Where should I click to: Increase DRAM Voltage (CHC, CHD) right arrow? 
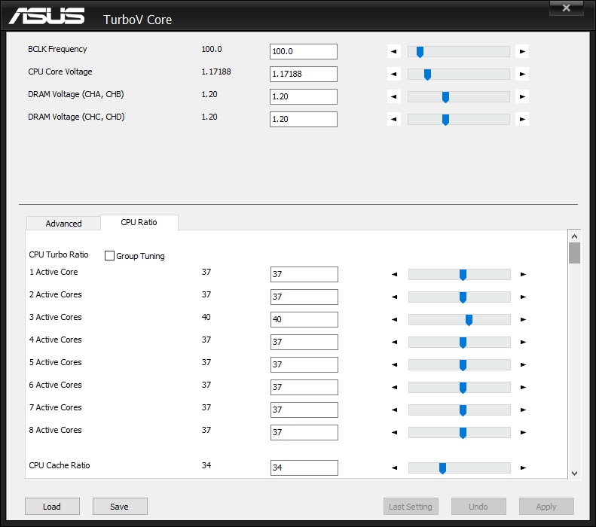coord(522,119)
